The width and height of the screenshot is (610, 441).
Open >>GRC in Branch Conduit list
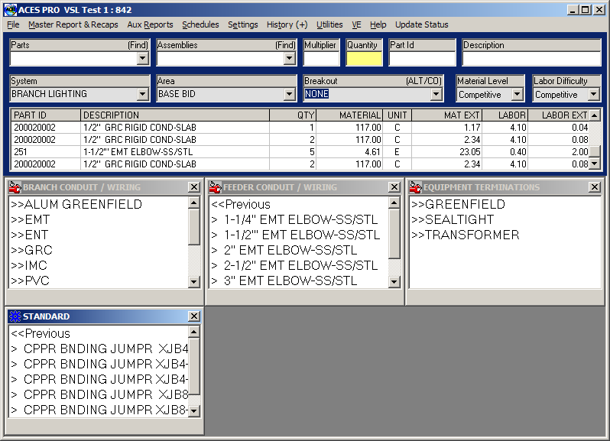[31, 250]
